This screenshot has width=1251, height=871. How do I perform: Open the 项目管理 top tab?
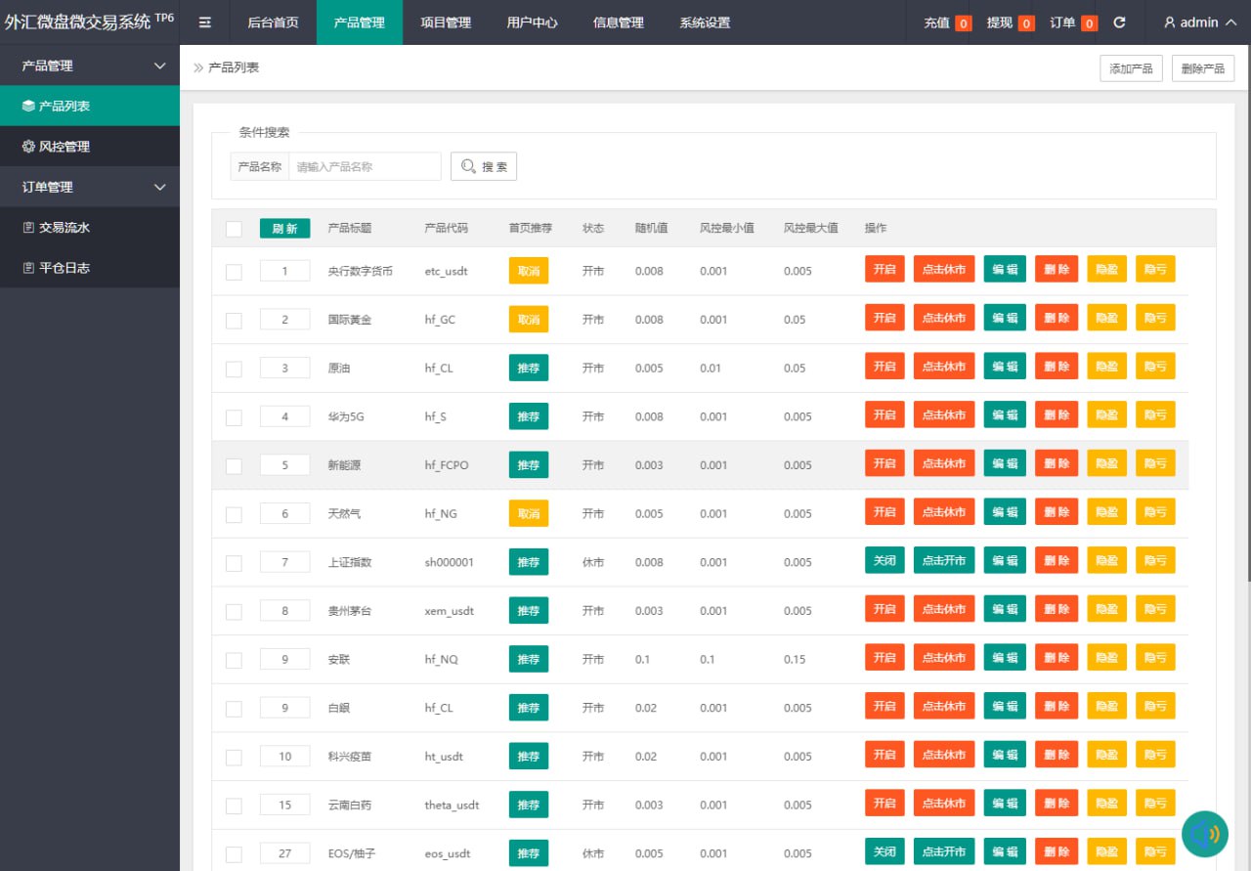coord(446,22)
